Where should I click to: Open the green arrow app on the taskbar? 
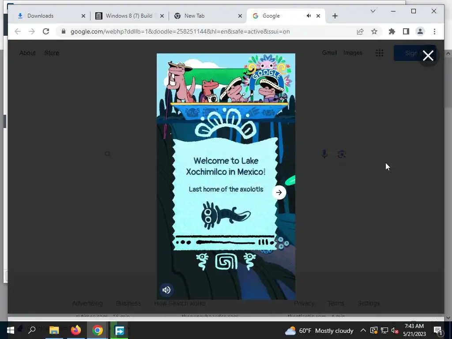[x=119, y=330]
